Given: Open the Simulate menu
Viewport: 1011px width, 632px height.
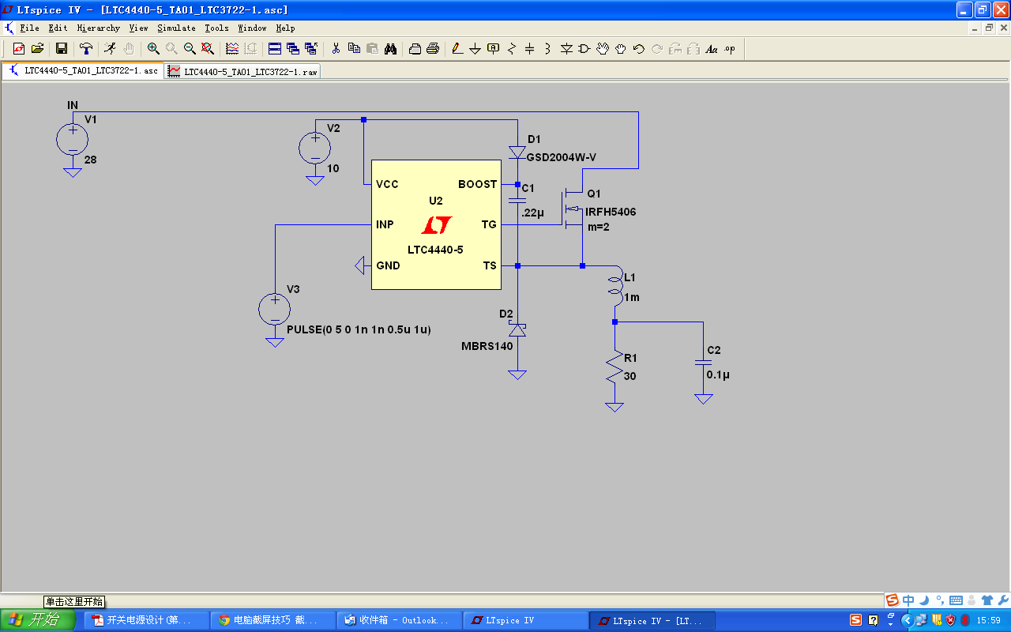Looking at the screenshot, I should (x=176, y=28).
